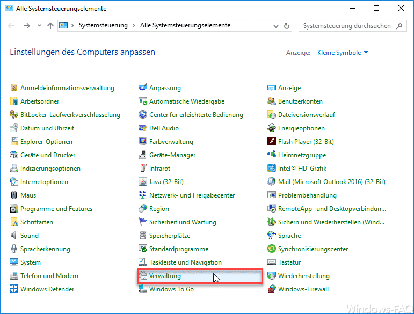Open the Mail (Microsoft Outlook 2016) link
This screenshot has height=314, width=414.
(332, 182)
